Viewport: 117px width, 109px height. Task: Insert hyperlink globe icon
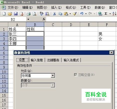[100, 14]
